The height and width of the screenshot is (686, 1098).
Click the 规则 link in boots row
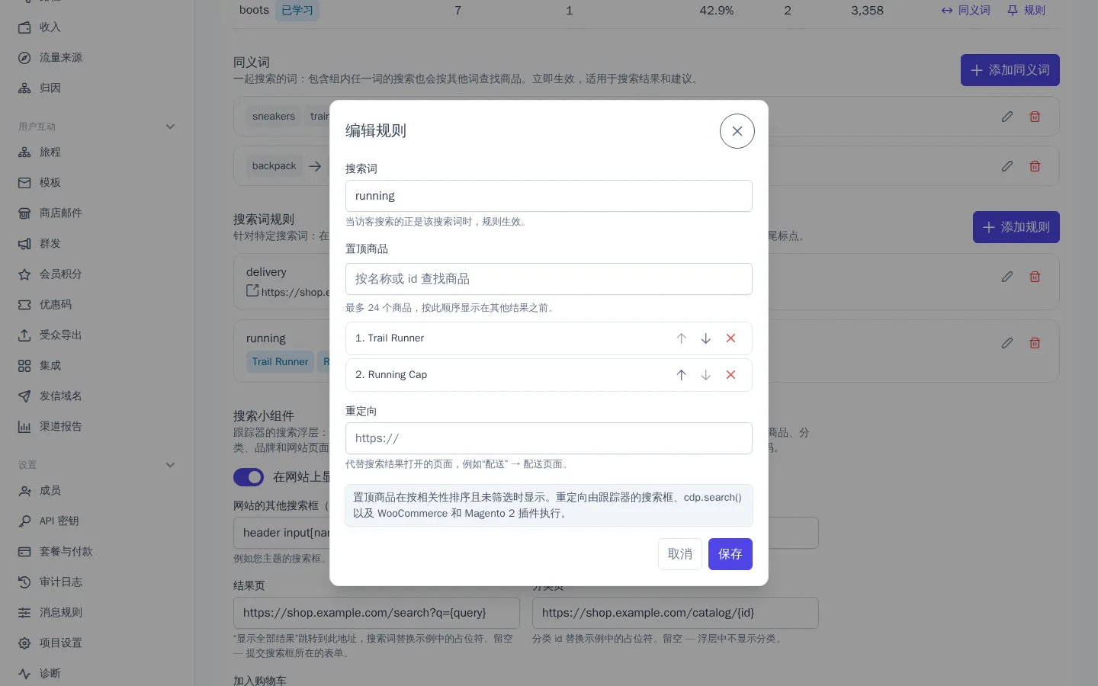[x=1026, y=11]
